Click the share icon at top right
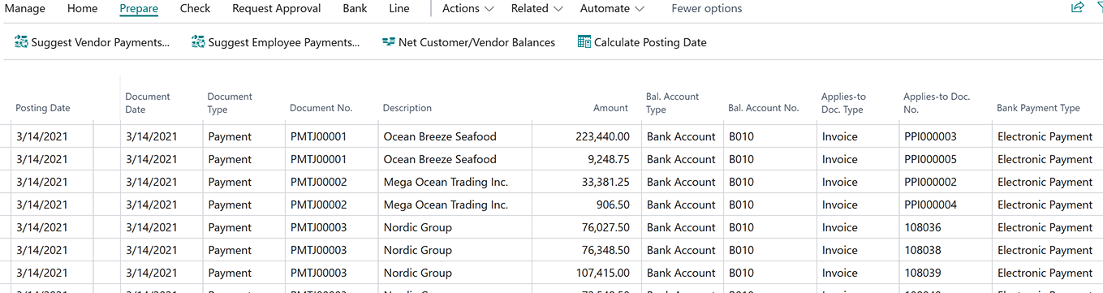Image resolution: width=1103 pixels, height=293 pixels. [x=1078, y=7]
